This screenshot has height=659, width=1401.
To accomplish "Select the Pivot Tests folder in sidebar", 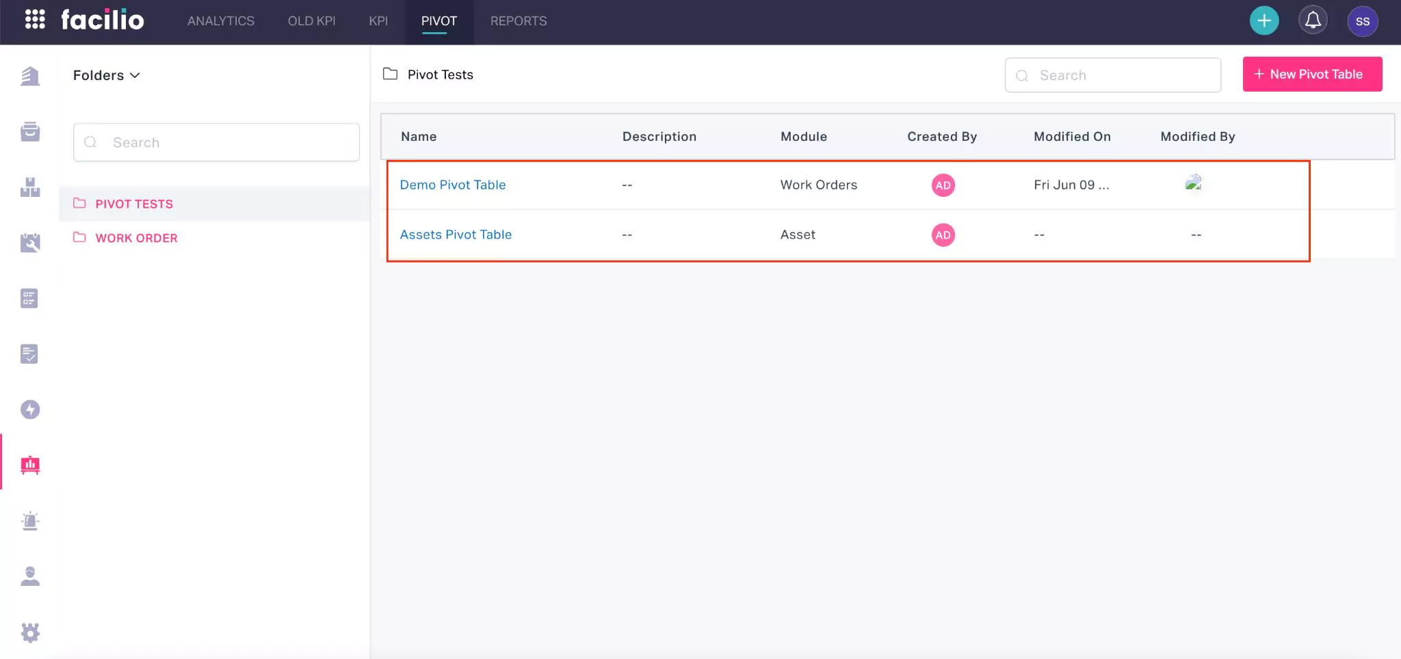I will [134, 204].
